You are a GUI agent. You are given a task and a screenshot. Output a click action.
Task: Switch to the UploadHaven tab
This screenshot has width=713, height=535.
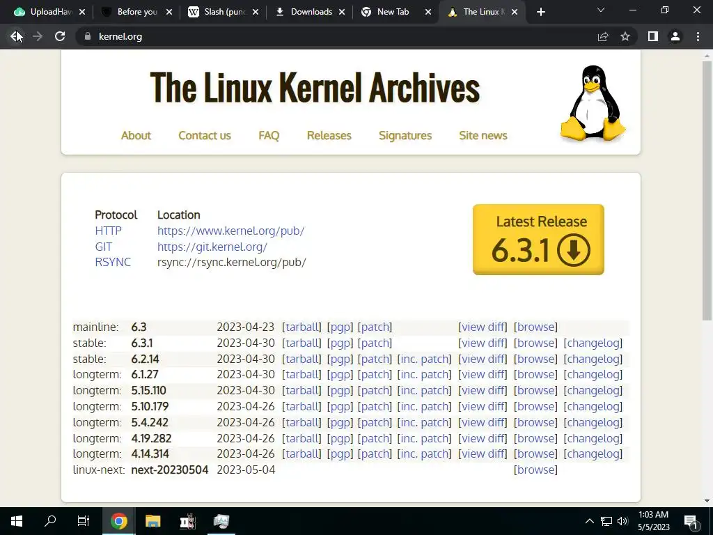[43, 12]
